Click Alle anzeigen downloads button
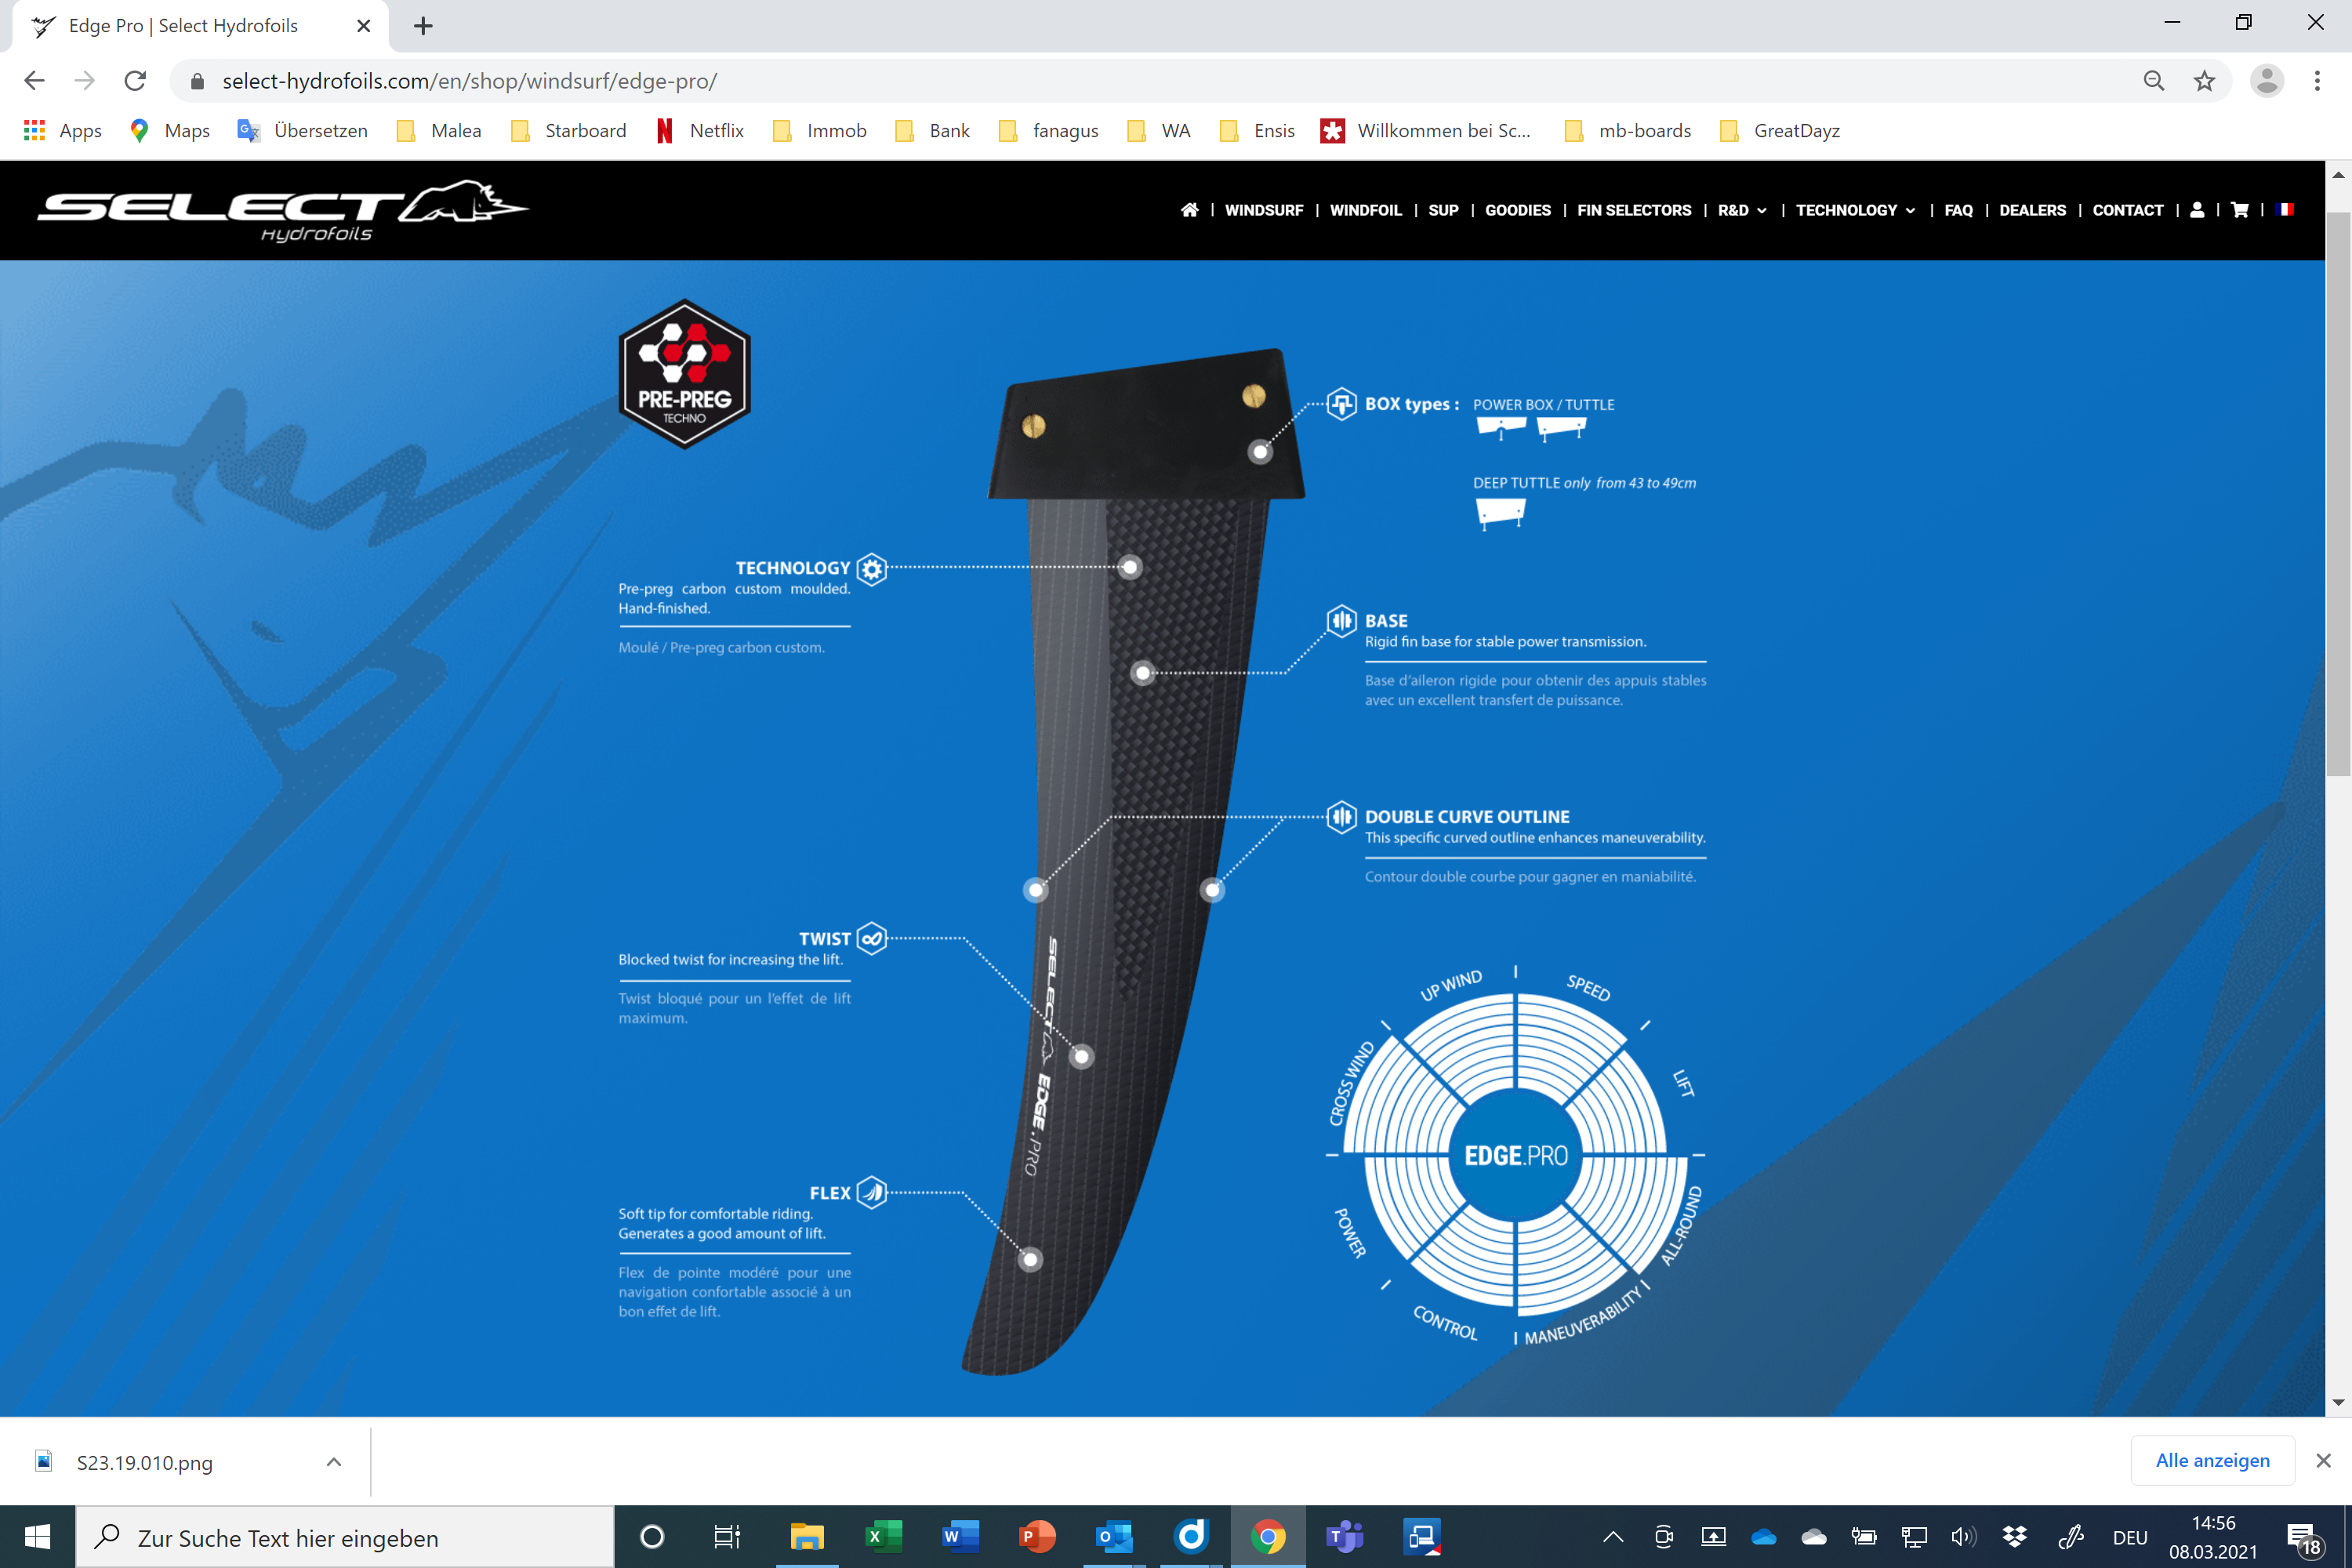 tap(2212, 1460)
